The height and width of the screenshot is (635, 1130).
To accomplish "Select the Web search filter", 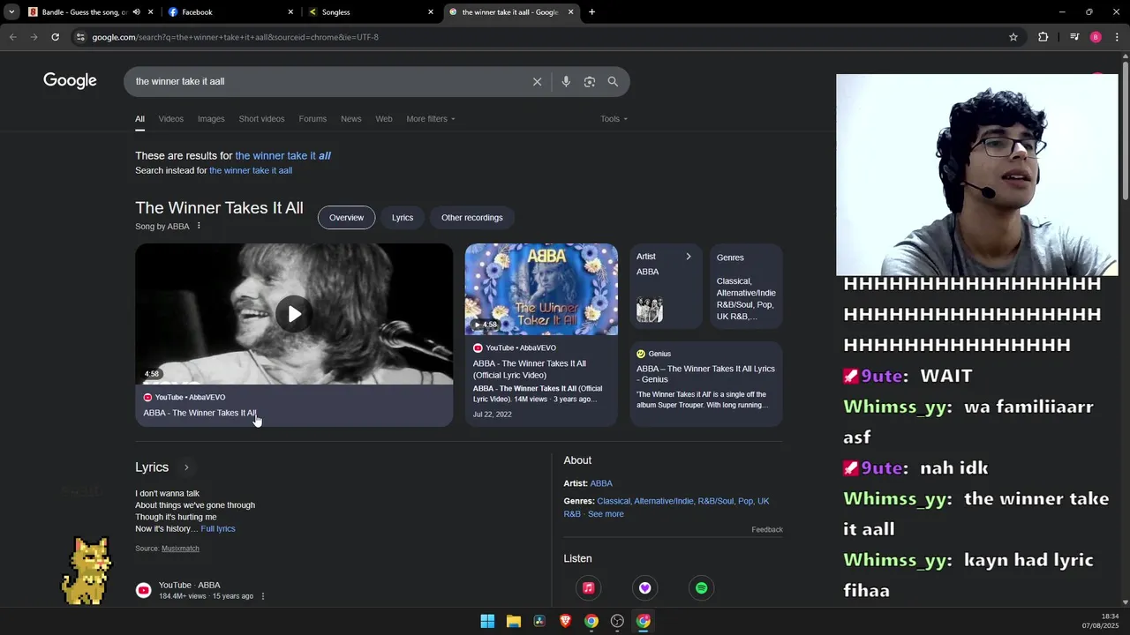I will point(384,119).
